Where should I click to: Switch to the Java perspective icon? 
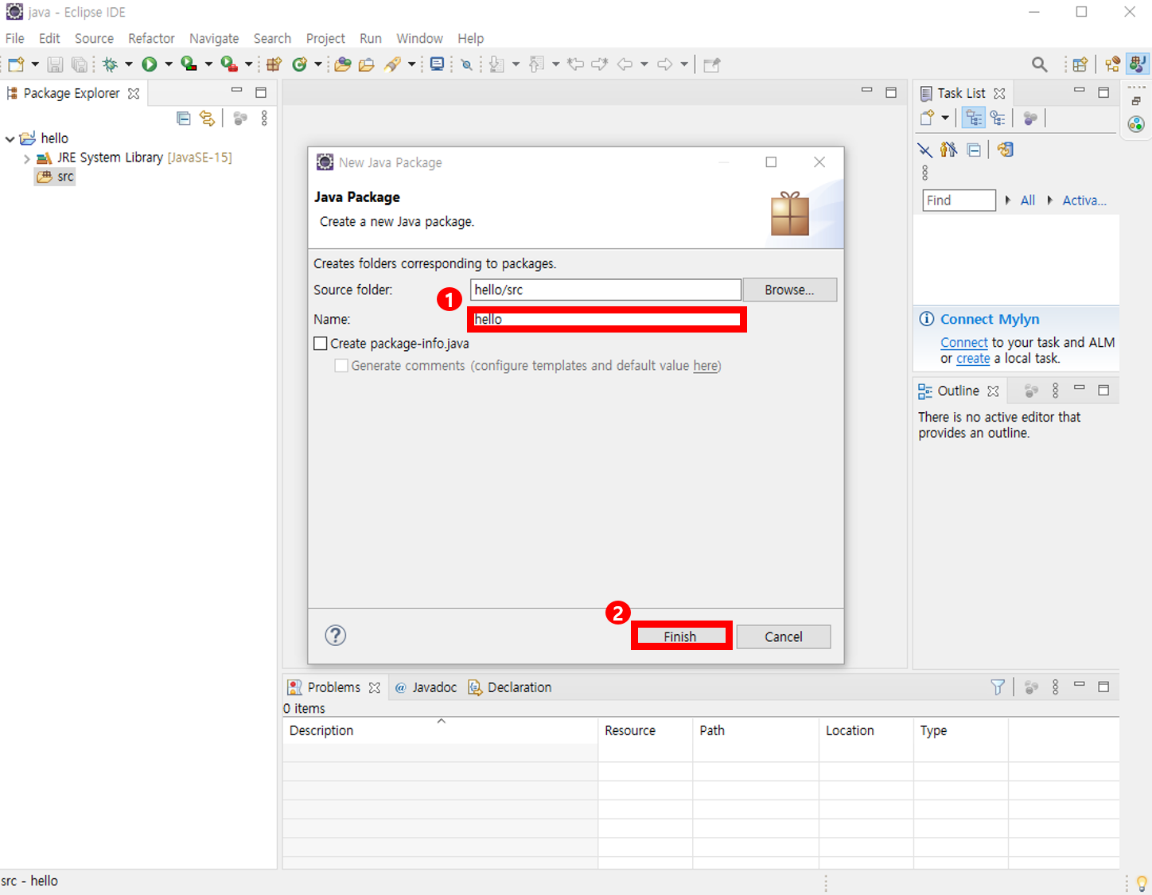(1138, 64)
